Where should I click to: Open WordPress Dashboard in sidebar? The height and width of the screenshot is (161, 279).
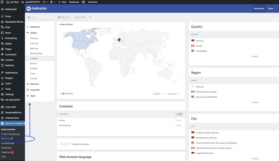(x=11, y=9)
